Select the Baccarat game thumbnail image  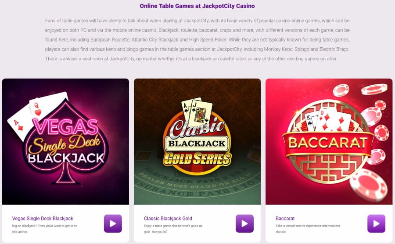(x=329, y=142)
